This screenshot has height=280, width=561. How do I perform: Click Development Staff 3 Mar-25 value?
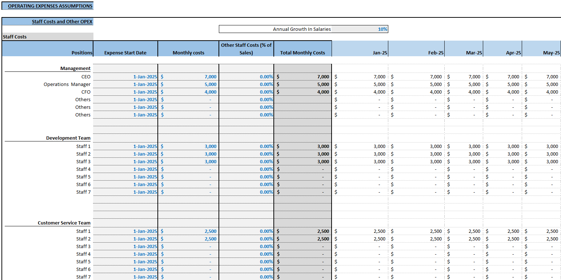464,161
